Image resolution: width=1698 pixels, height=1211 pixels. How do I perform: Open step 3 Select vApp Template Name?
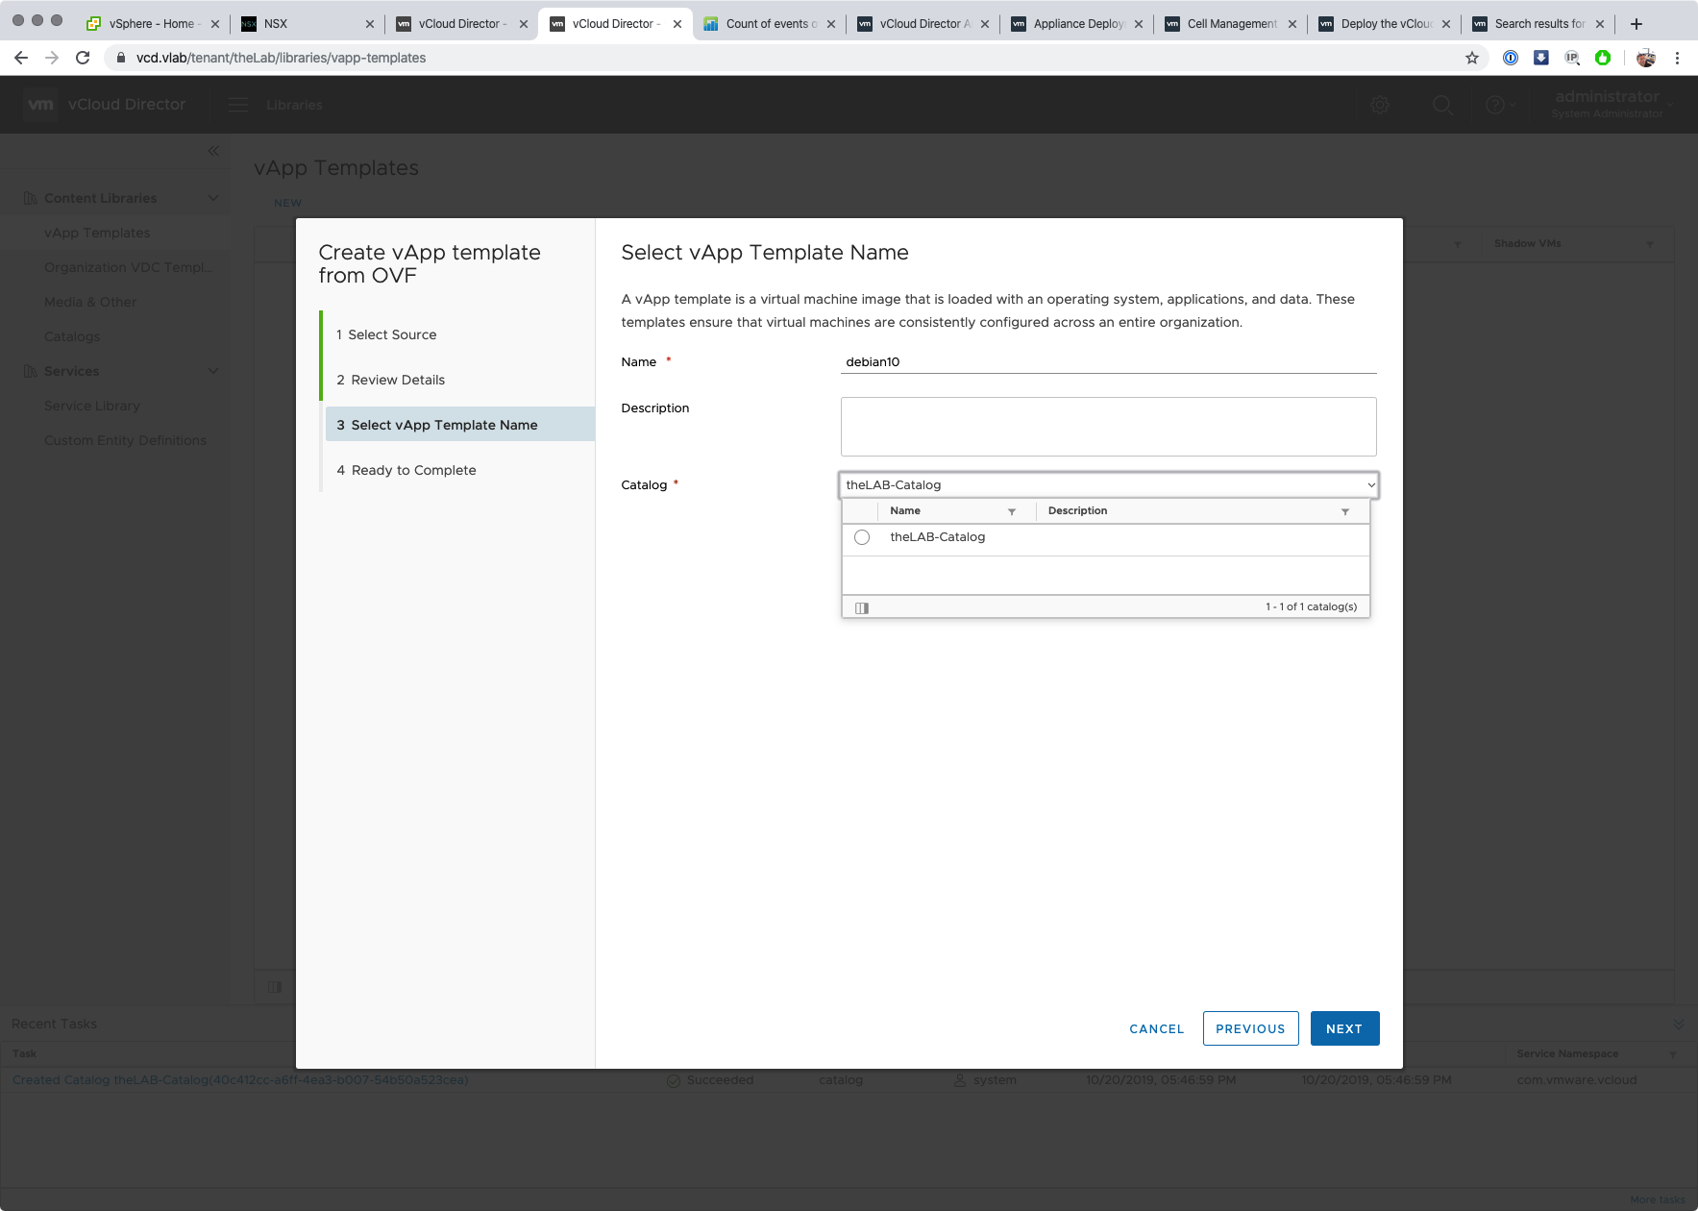460,425
